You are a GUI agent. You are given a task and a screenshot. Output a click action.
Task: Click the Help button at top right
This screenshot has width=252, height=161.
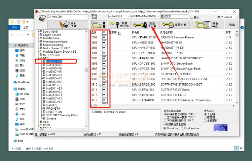(232, 25)
